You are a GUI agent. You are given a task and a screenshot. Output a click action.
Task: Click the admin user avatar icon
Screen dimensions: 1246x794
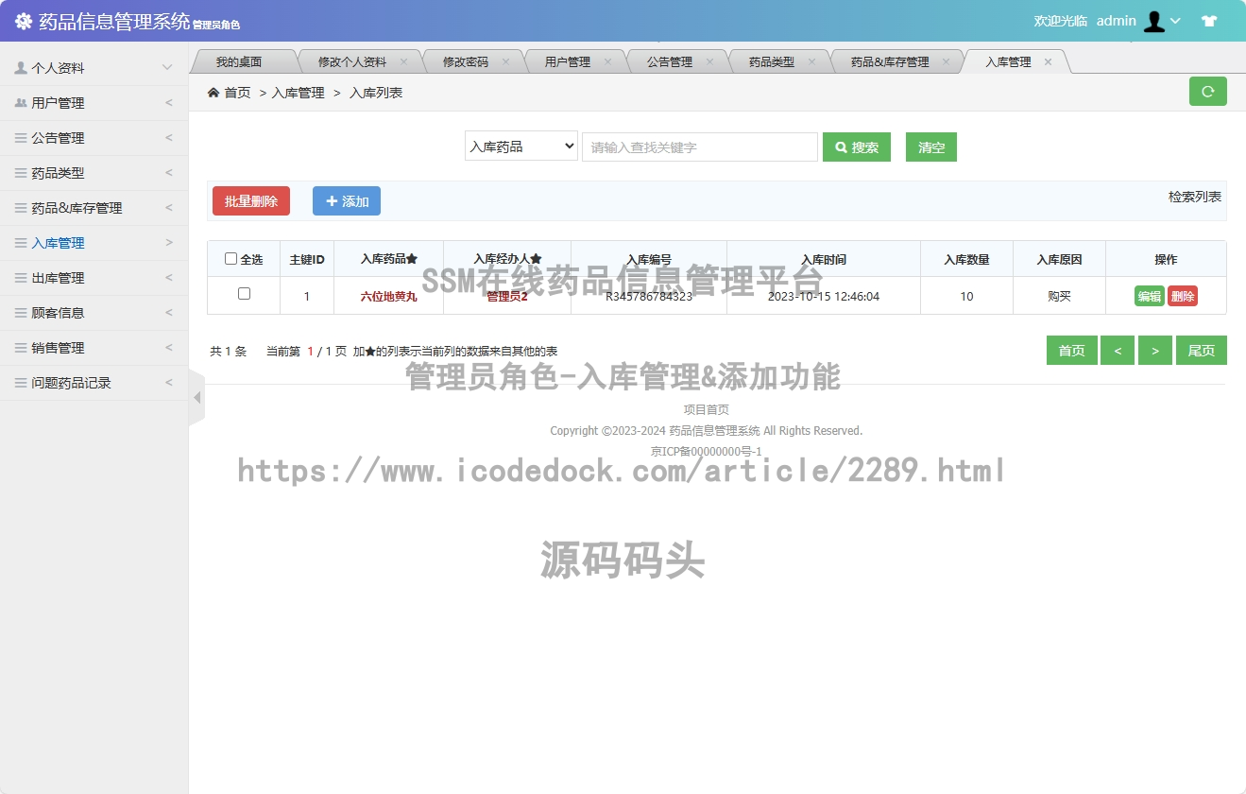click(x=1154, y=21)
